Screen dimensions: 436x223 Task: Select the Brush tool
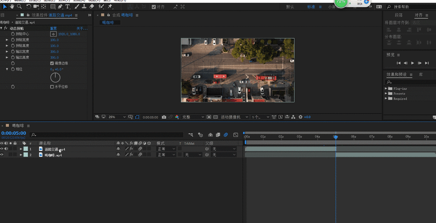[77, 6]
